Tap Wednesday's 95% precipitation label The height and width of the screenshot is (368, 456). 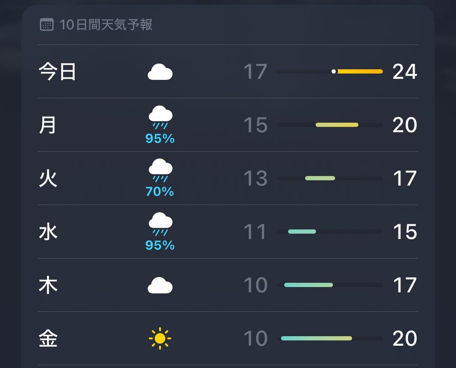coord(159,245)
